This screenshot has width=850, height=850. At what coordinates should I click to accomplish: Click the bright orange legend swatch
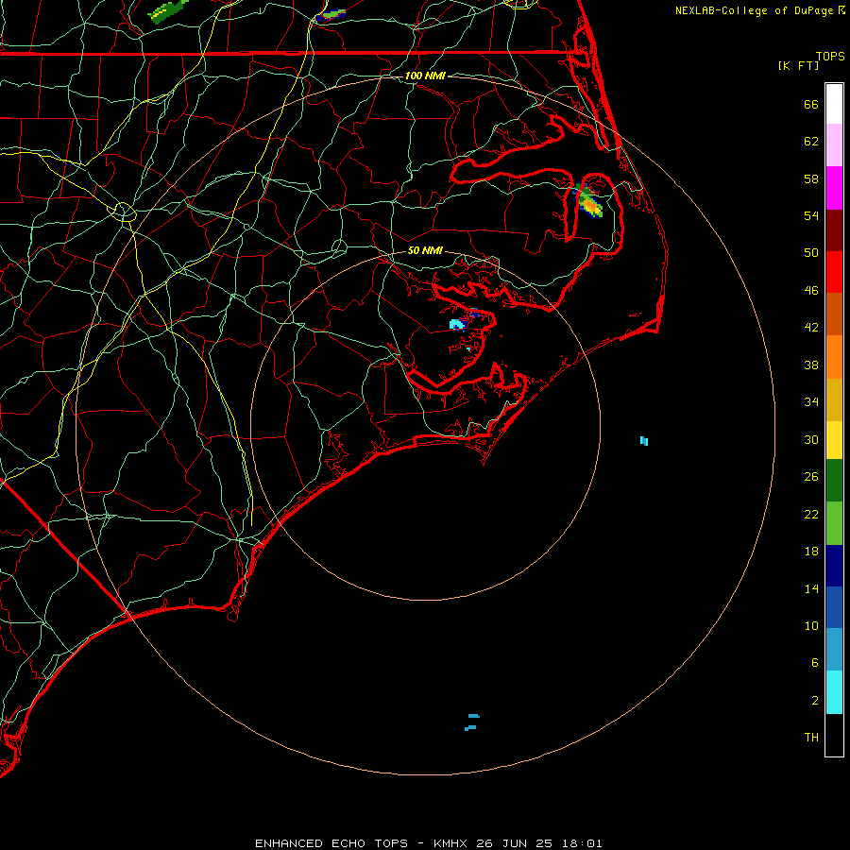click(x=834, y=357)
